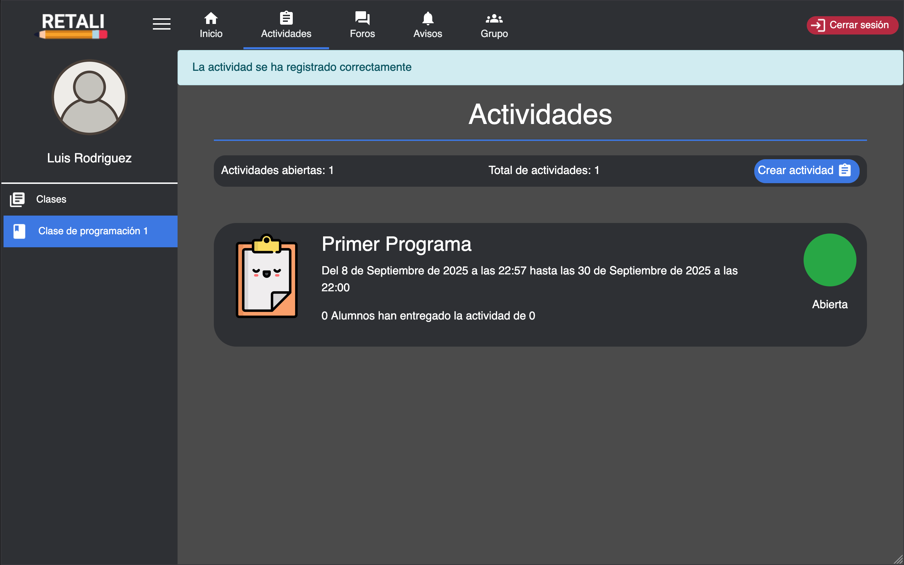Click the Clases book icon in sidebar
This screenshot has height=565, width=904.
point(17,199)
